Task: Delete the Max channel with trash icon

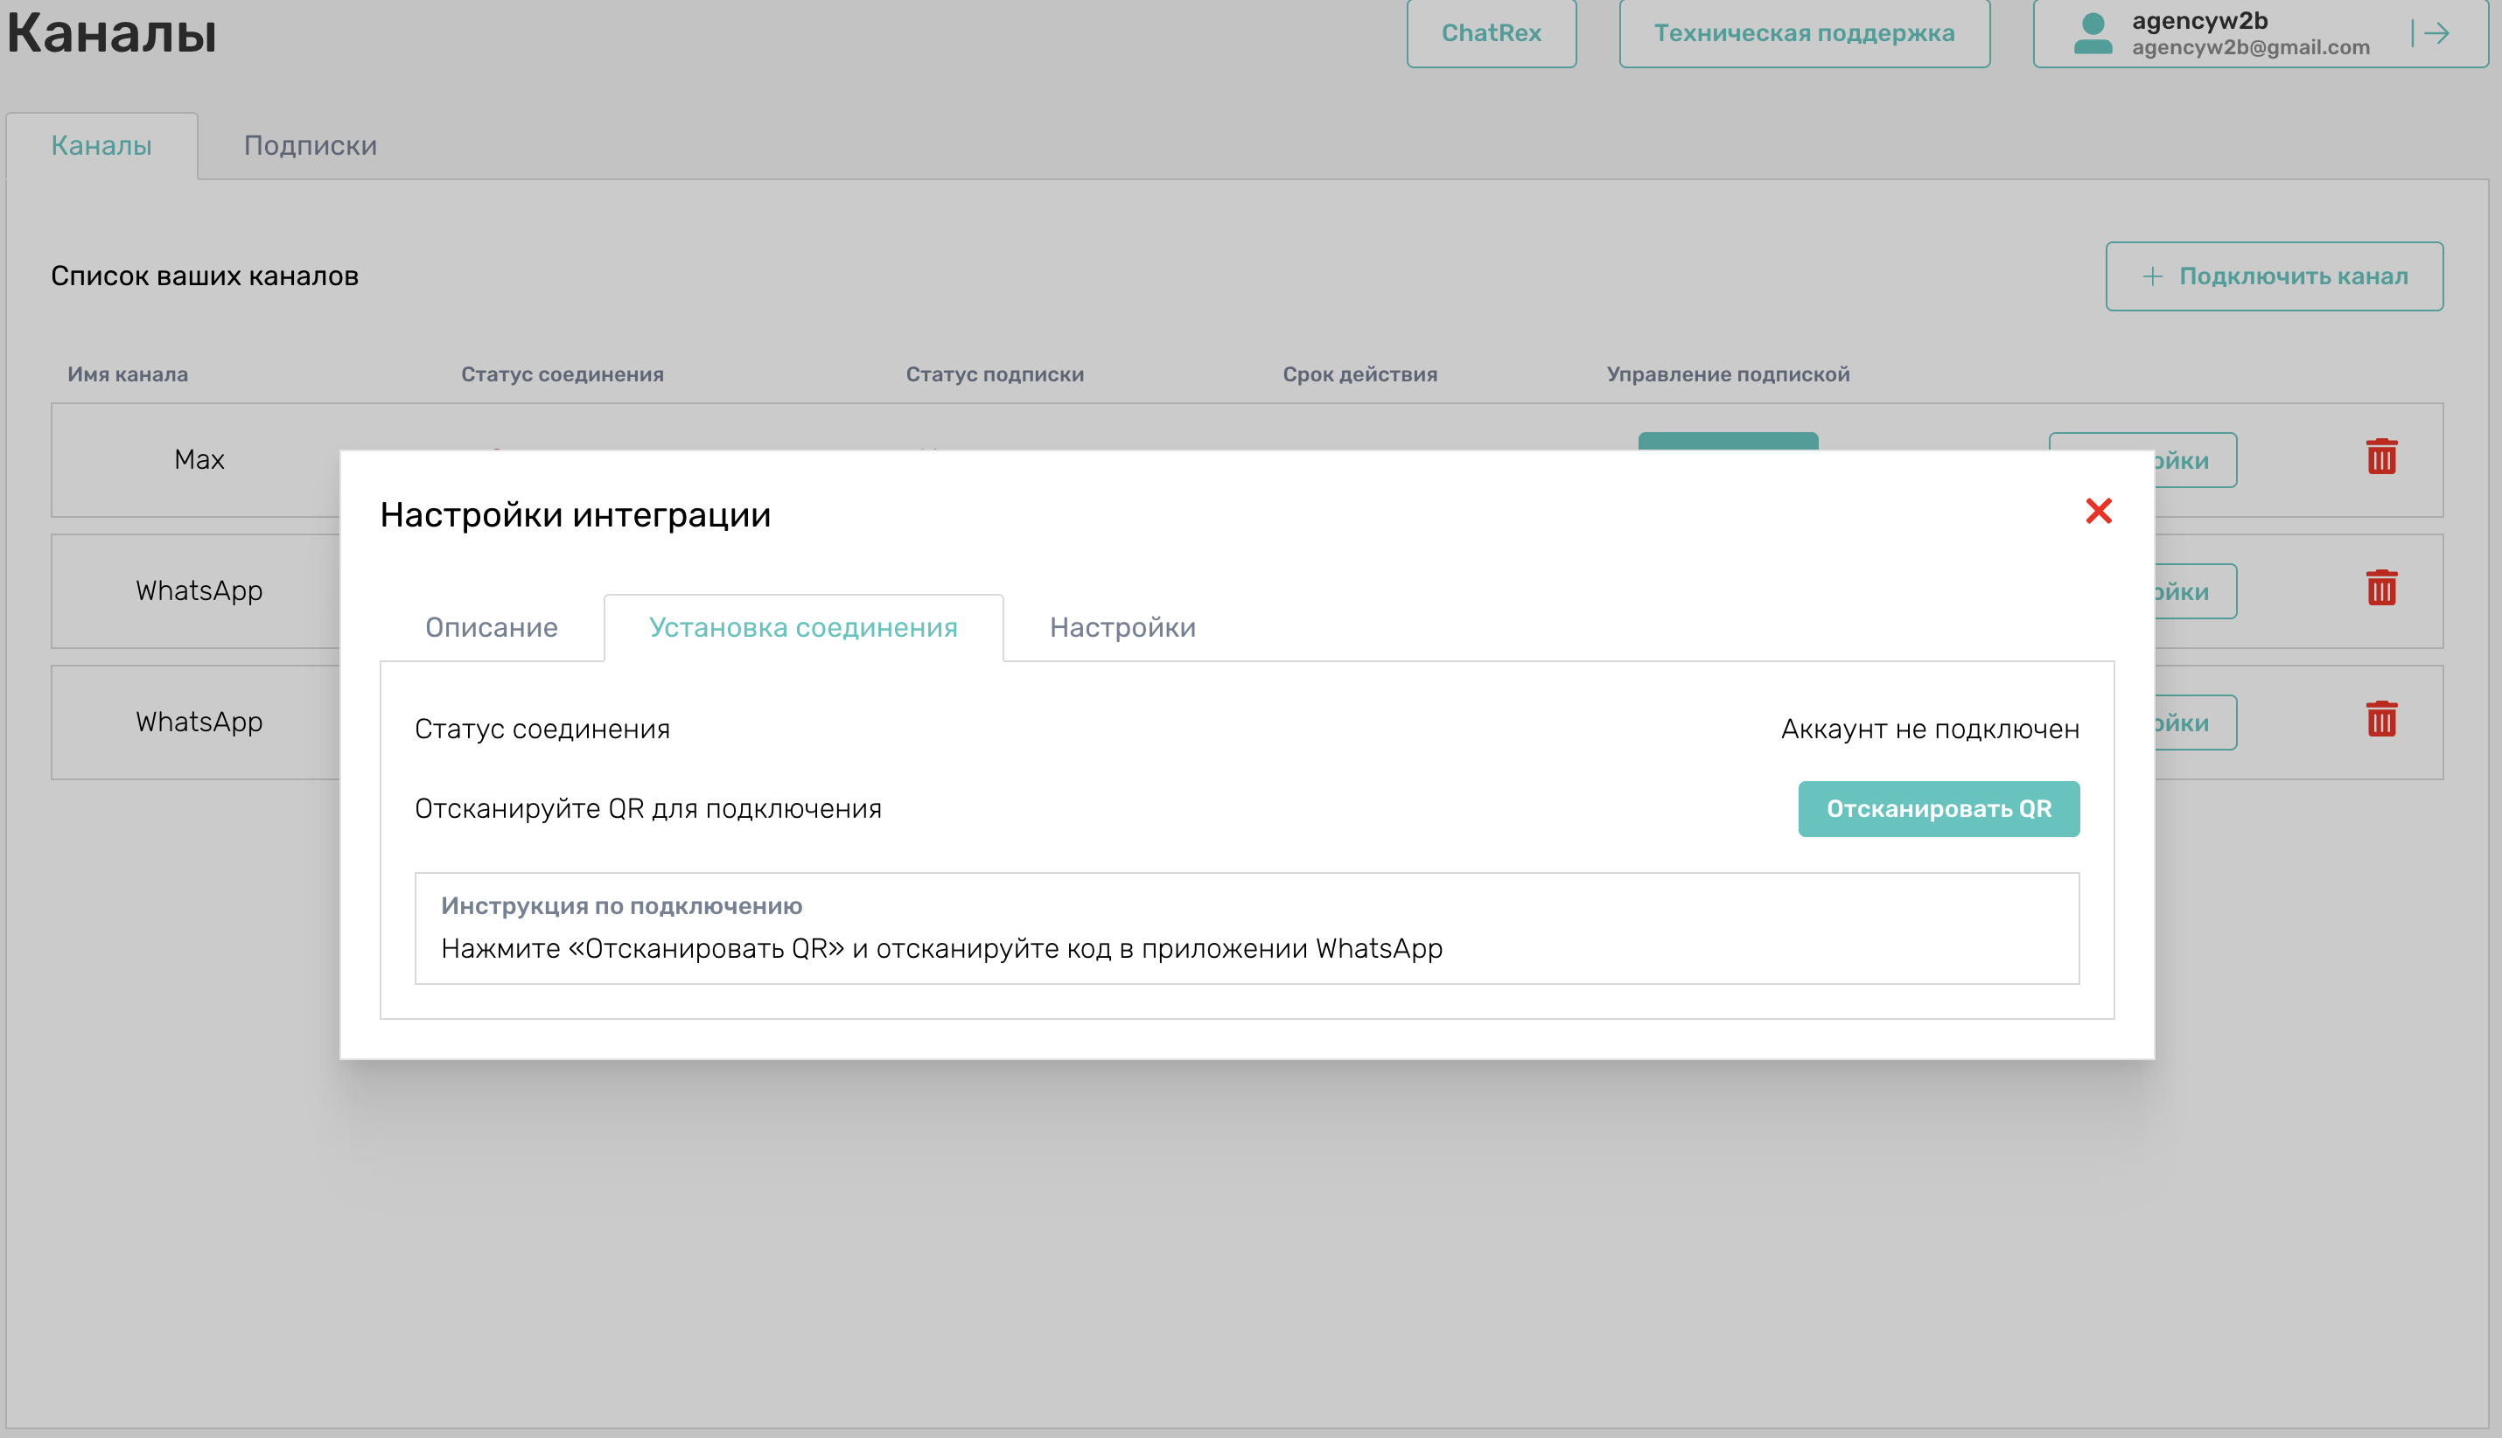Action: (2381, 457)
